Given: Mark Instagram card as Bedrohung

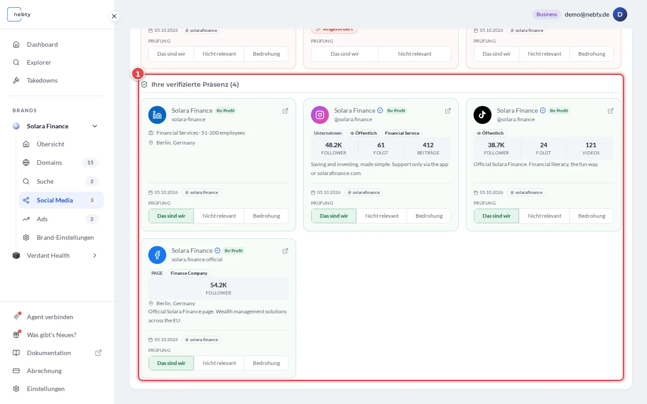Looking at the screenshot, I should 429,216.
